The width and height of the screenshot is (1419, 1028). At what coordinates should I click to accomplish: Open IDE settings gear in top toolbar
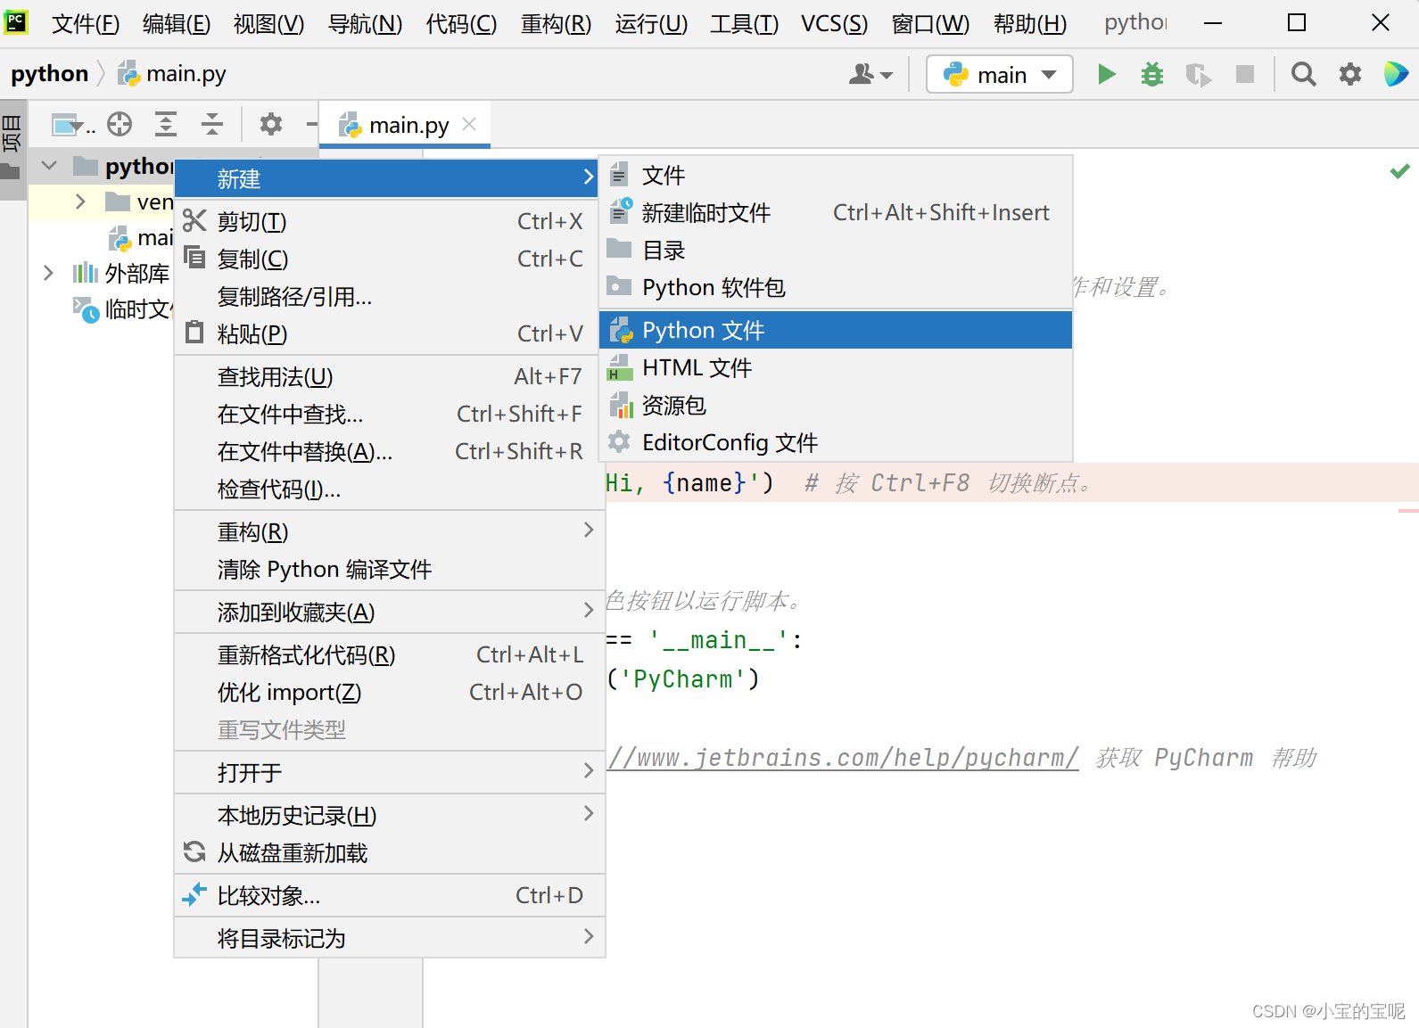tap(1350, 74)
